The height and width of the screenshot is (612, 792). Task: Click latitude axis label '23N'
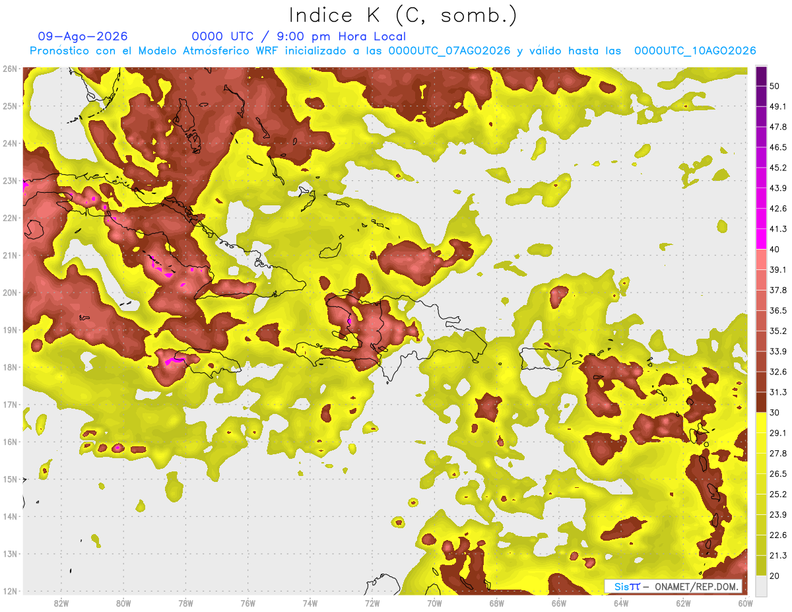[10, 180]
